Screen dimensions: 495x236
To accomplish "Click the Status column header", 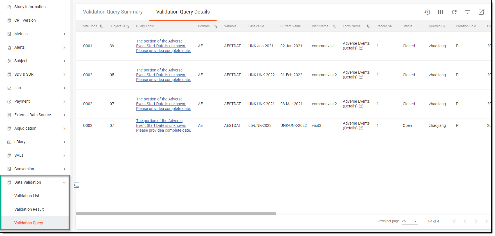I will click(x=407, y=26).
